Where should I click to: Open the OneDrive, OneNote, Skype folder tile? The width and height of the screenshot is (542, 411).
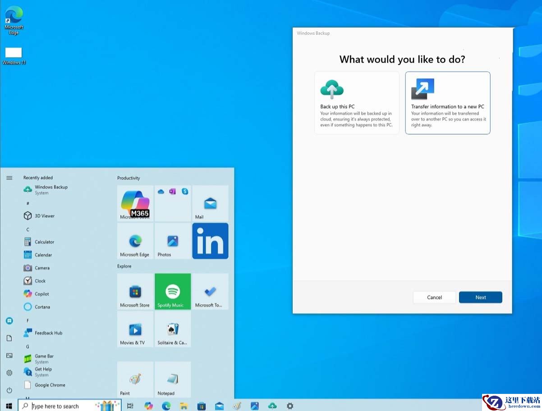[173, 203]
